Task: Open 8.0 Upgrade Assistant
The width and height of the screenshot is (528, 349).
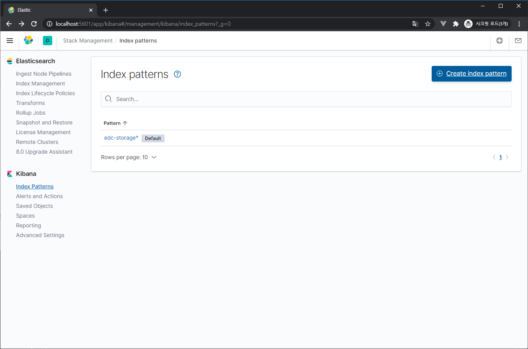Action: 44,152
